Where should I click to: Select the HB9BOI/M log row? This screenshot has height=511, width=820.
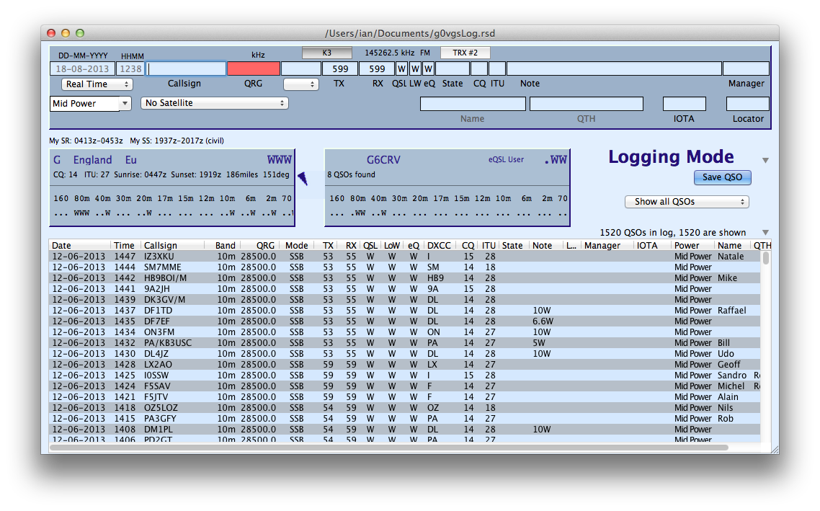coord(405,278)
